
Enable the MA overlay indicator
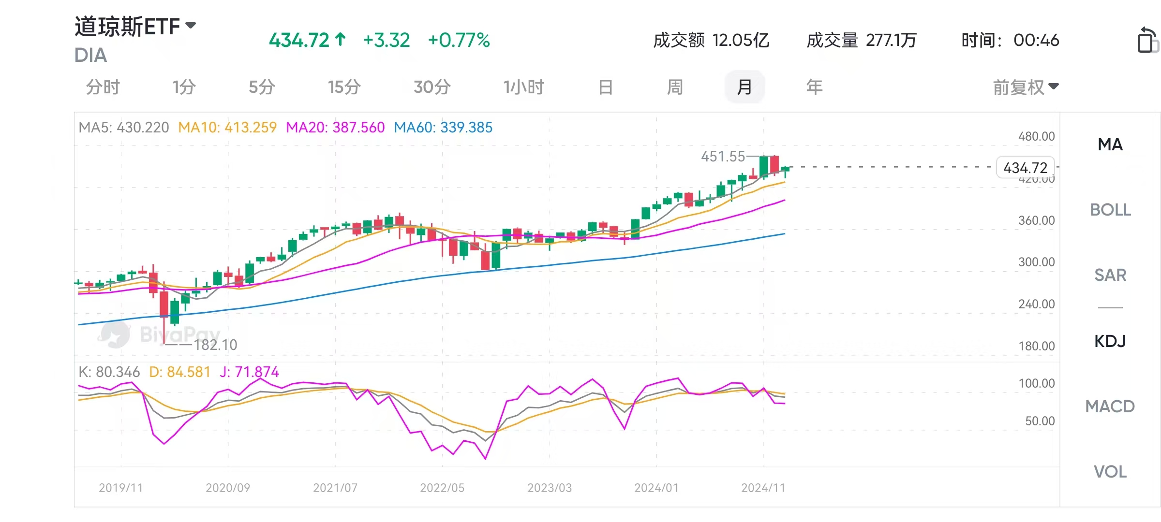pos(1110,145)
